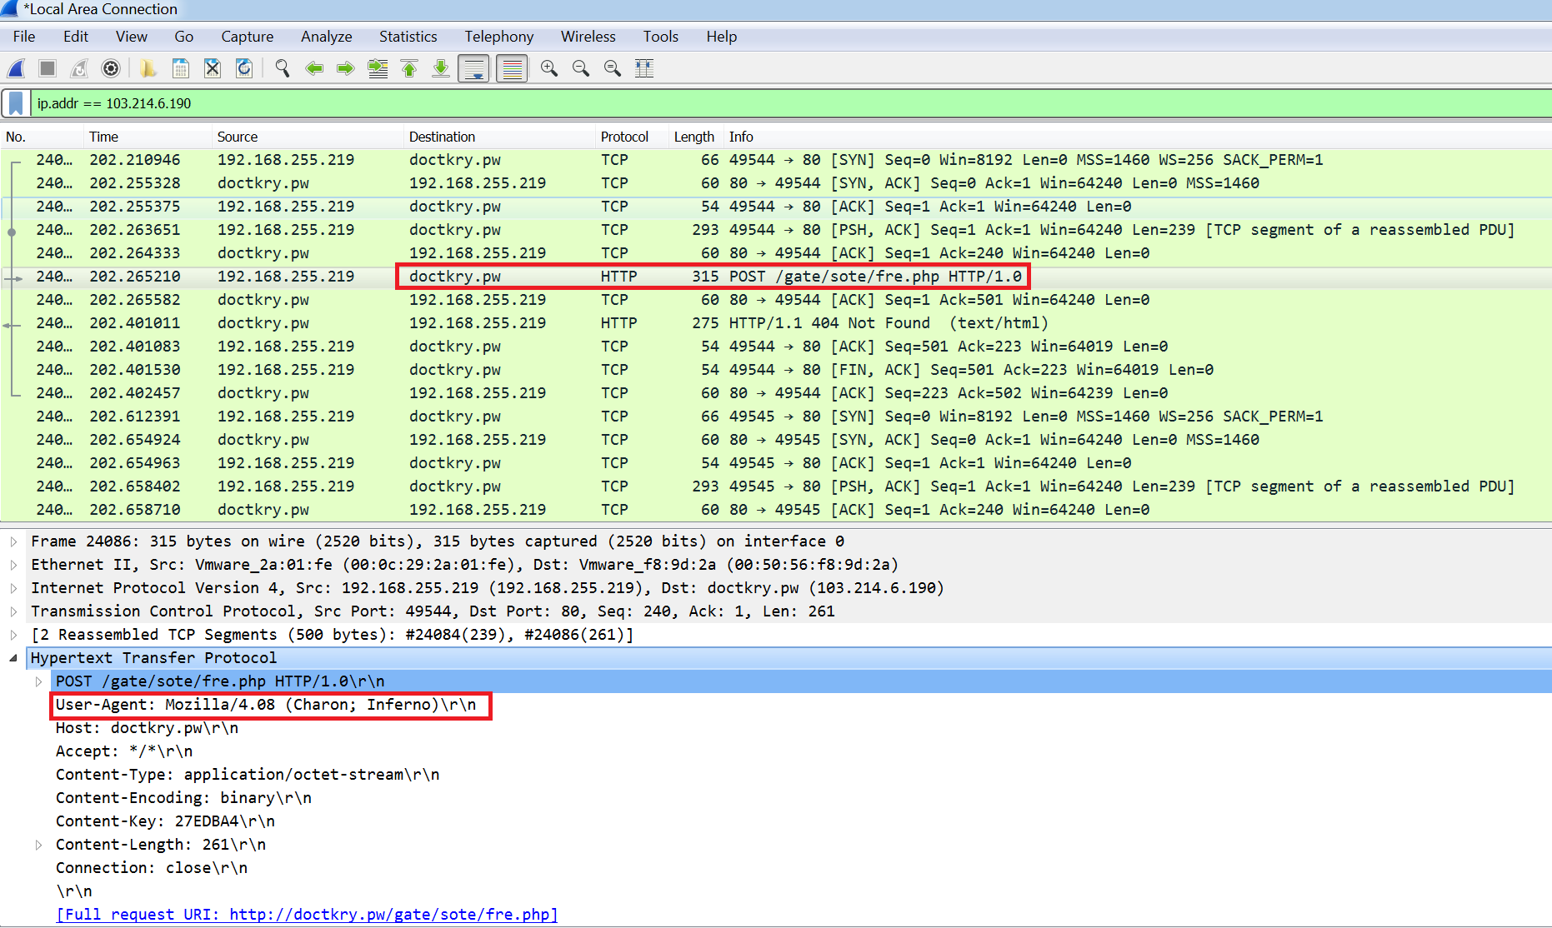Open the display filter bookmark menu
The width and height of the screenshot is (1552, 928).
(16, 103)
